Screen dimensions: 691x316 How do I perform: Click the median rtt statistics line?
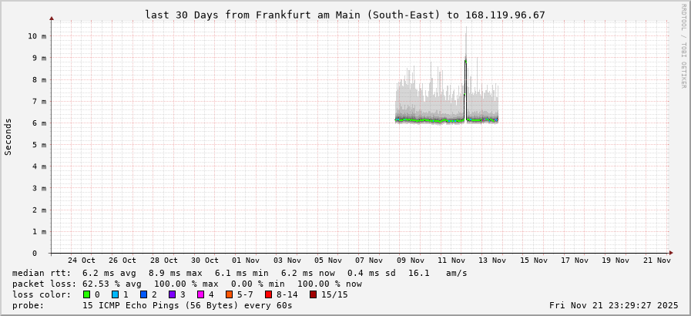(240, 273)
